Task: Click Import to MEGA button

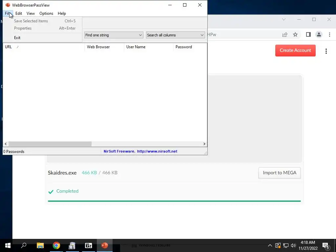Action: point(280,173)
